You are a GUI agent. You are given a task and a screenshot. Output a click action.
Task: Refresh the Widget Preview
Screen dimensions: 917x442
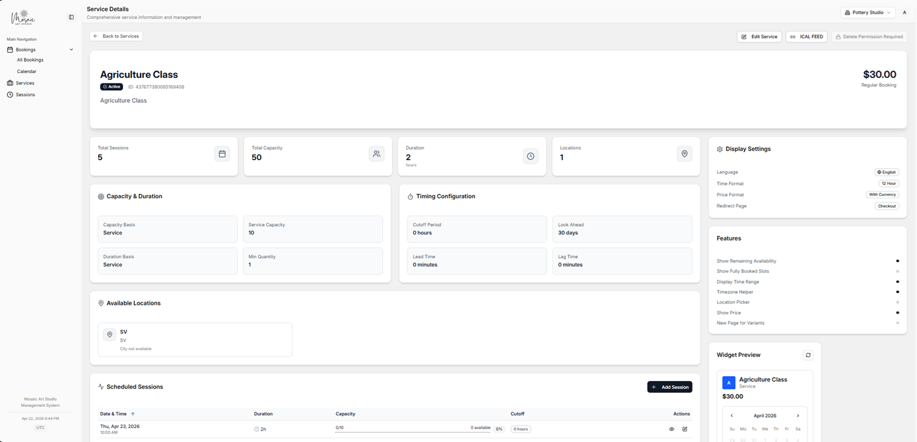pos(807,356)
